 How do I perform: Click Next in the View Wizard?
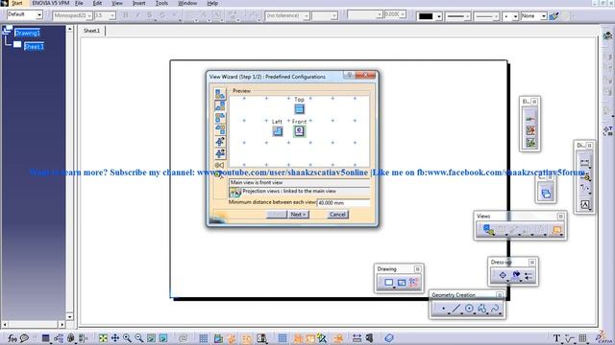pyautogui.click(x=299, y=215)
